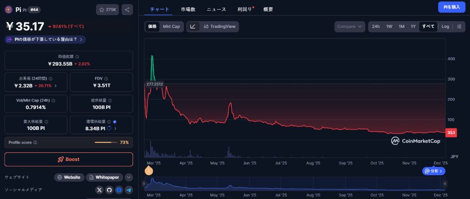470x199 pixels.
Task: Select the すべて time range
Action: (x=428, y=27)
